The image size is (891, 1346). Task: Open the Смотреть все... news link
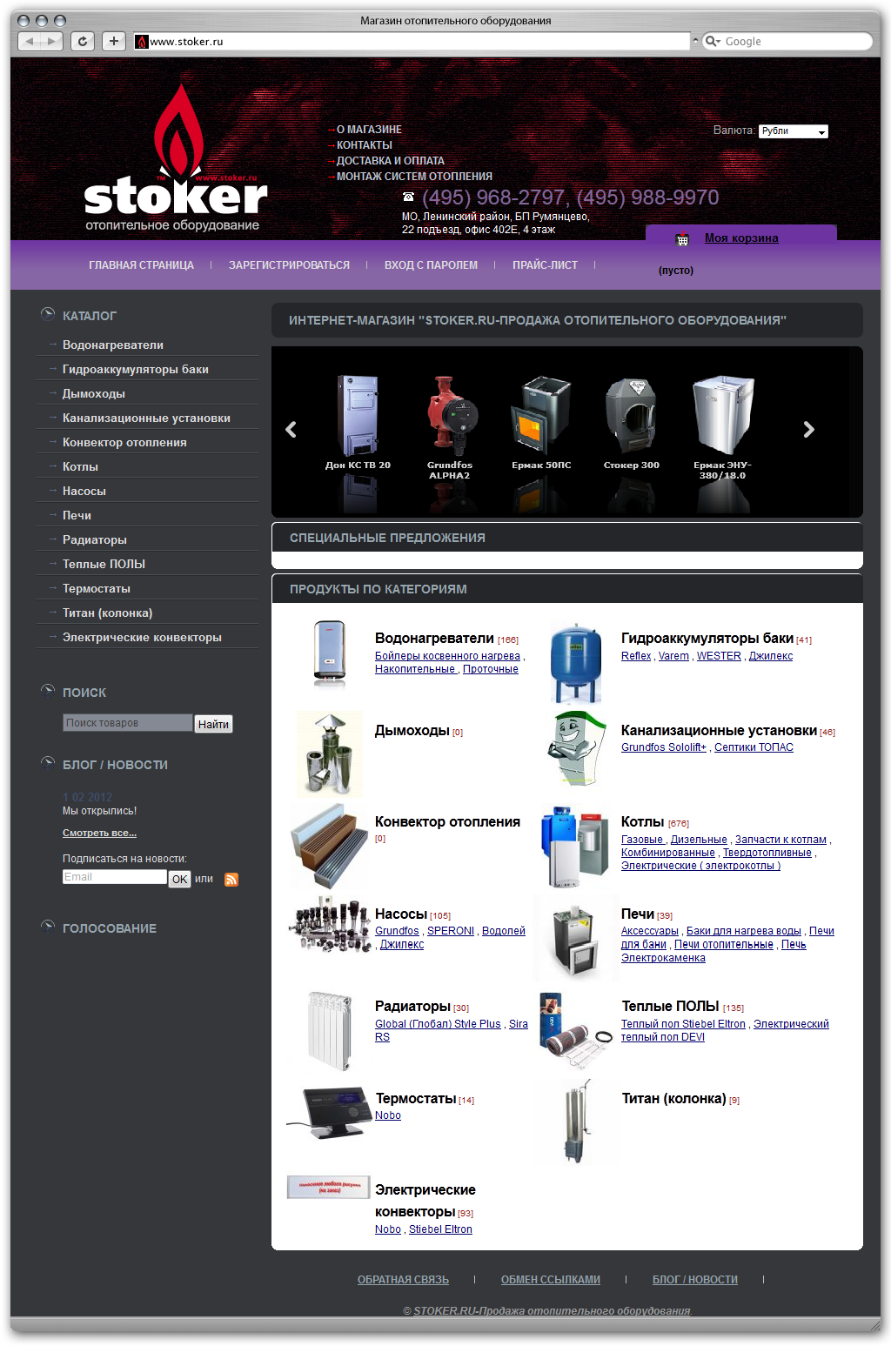(99, 834)
